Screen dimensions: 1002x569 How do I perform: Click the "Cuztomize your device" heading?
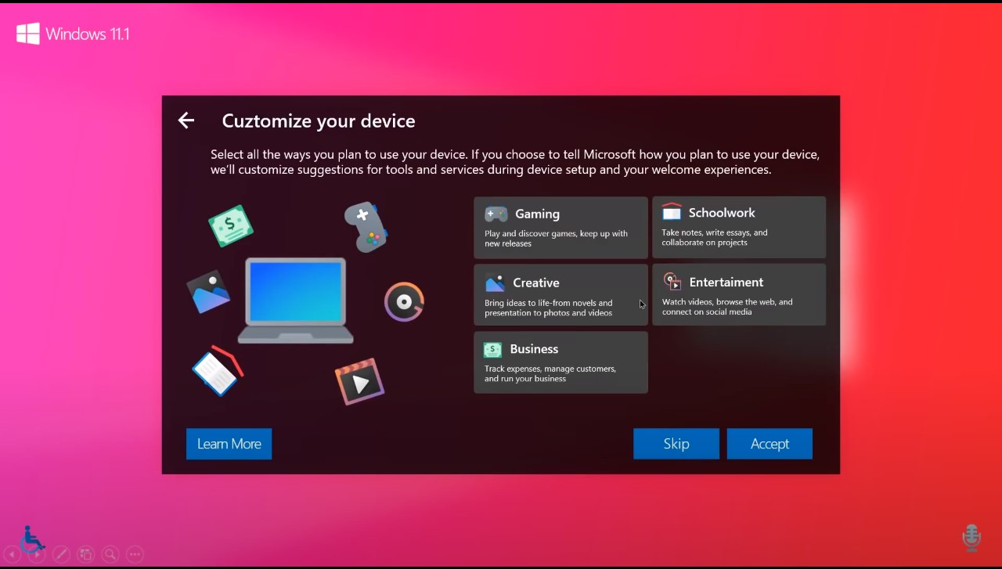(319, 121)
